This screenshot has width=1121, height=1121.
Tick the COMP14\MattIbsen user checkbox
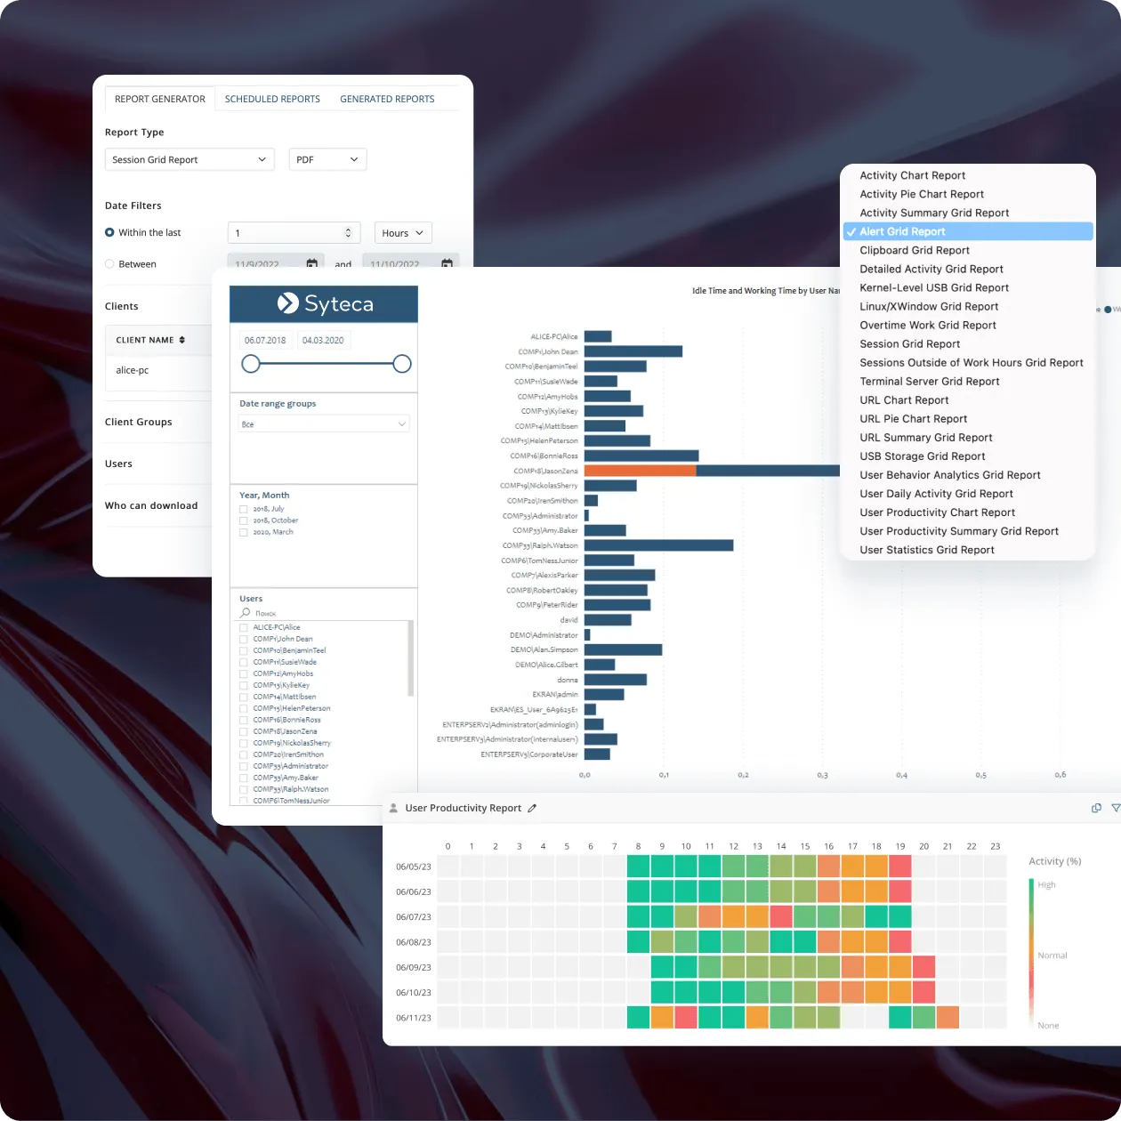click(244, 697)
